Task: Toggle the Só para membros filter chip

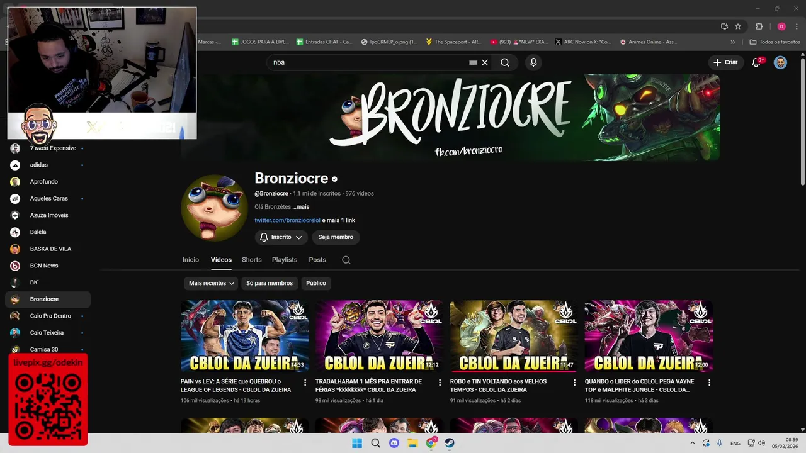Action: 270,283
